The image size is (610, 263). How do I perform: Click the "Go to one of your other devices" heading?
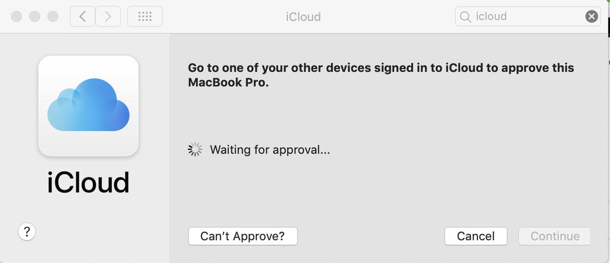tap(381, 68)
